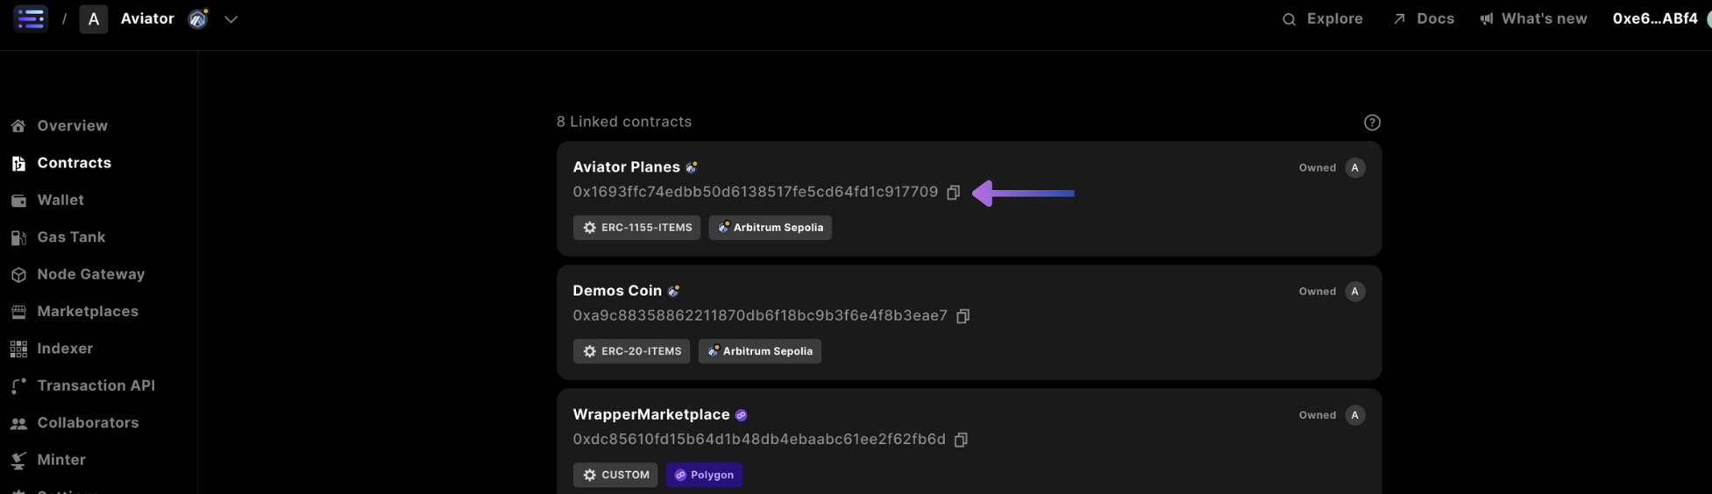
Task: Go to the Indexer page
Action: tap(64, 349)
